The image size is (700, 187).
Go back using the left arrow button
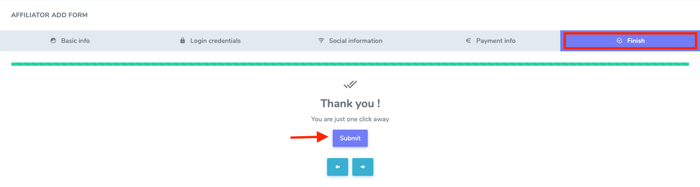pos(337,167)
